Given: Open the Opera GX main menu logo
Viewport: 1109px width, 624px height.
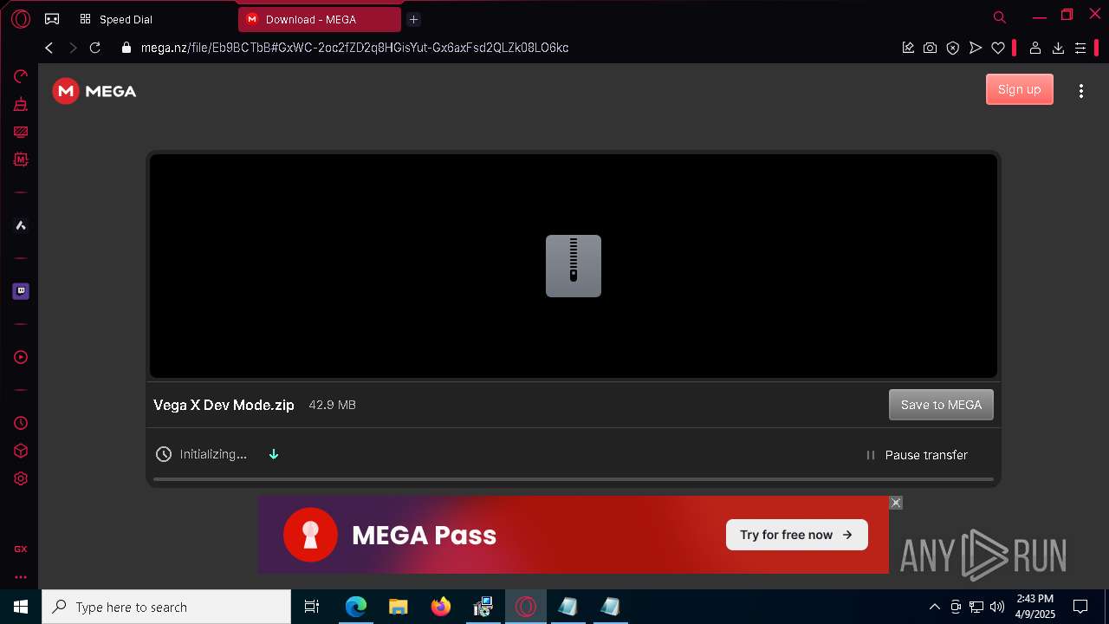Looking at the screenshot, I should 21,18.
